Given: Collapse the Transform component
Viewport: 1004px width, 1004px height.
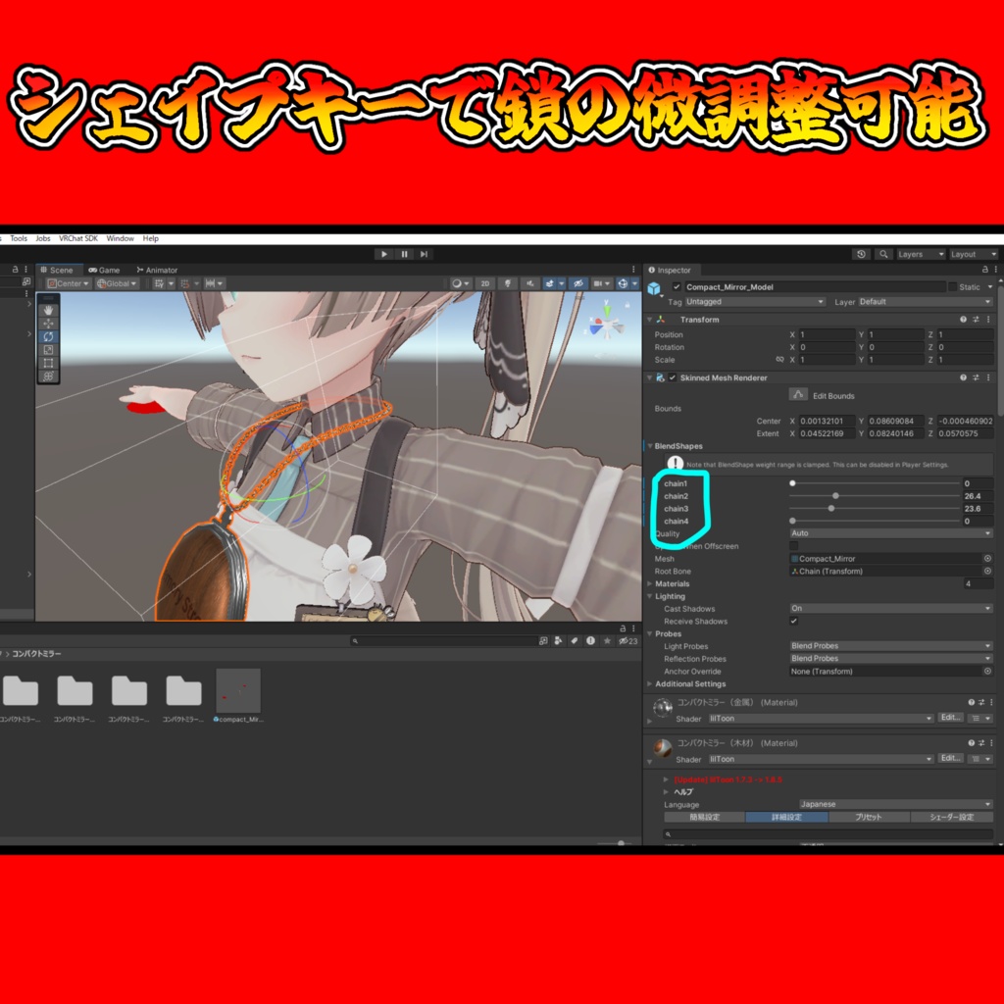Looking at the screenshot, I should click(x=649, y=319).
